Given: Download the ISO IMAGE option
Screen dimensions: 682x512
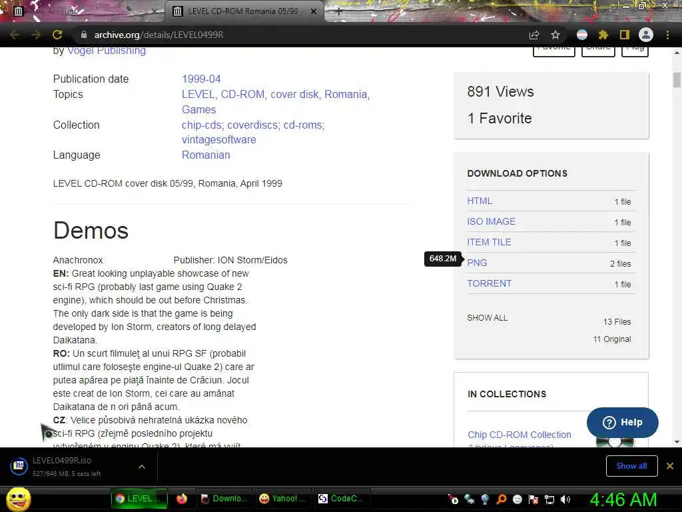Looking at the screenshot, I should 491,221.
